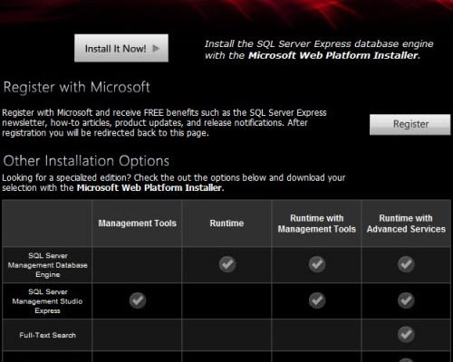Click Management Tools checkmark for Management Studio Express
The width and height of the screenshot is (453, 362).
pyautogui.click(x=138, y=300)
